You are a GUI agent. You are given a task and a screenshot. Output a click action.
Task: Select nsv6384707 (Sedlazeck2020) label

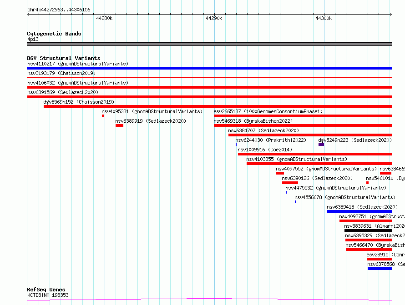click(263, 130)
